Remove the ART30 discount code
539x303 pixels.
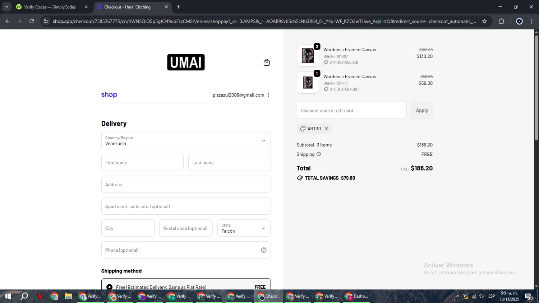[x=326, y=129]
